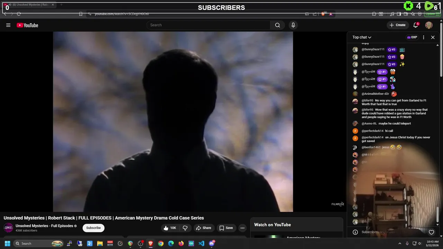
Task: Start voice search with the microphone icon
Action: tap(293, 25)
